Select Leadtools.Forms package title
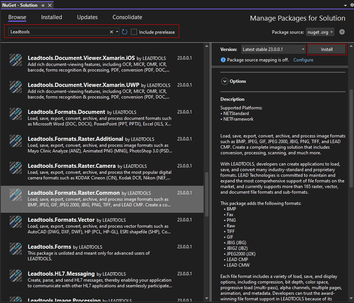354x303 pixels. coord(49,246)
